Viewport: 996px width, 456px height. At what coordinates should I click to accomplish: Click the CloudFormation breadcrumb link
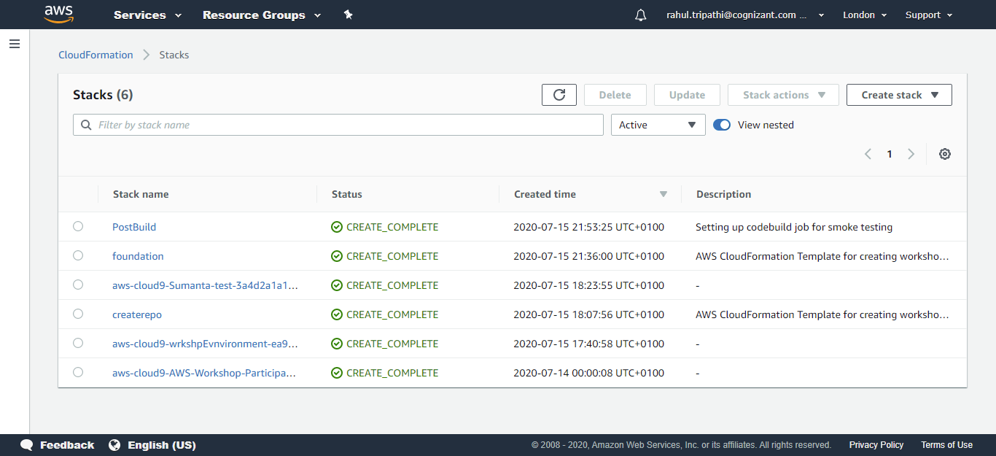(96, 55)
